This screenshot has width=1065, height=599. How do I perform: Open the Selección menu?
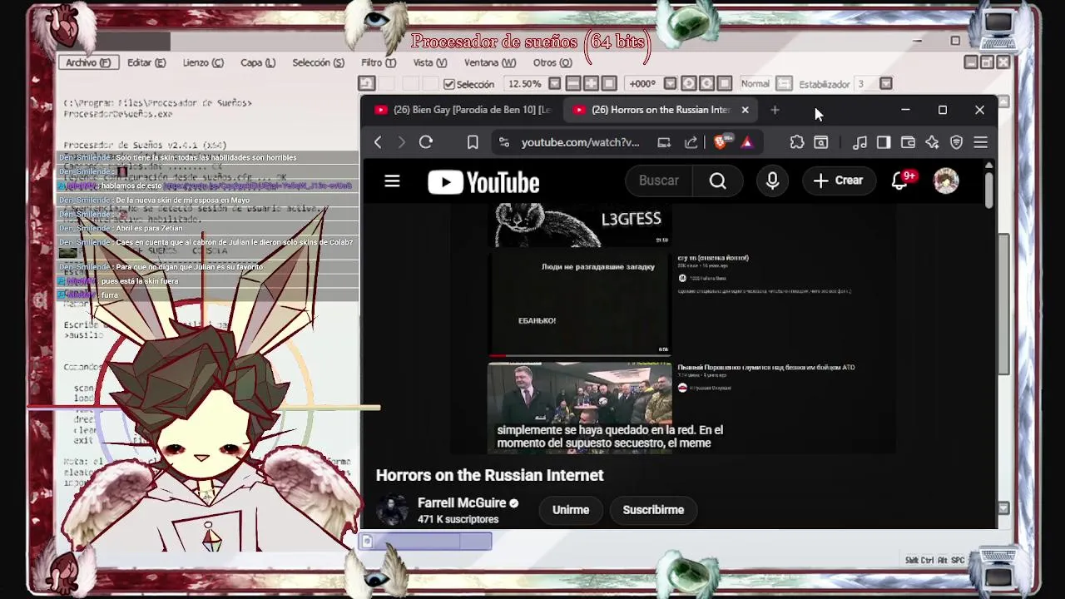click(x=318, y=62)
